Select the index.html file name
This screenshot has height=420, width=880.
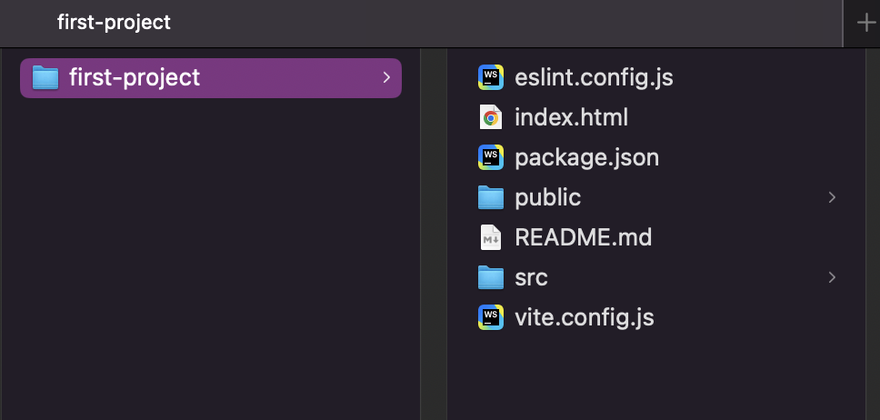[571, 117]
